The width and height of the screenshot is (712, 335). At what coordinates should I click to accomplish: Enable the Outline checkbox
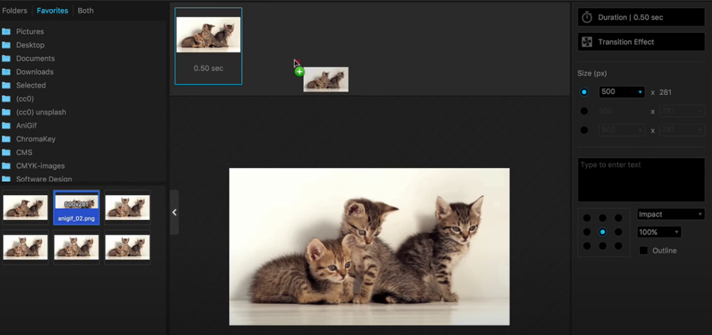point(644,251)
